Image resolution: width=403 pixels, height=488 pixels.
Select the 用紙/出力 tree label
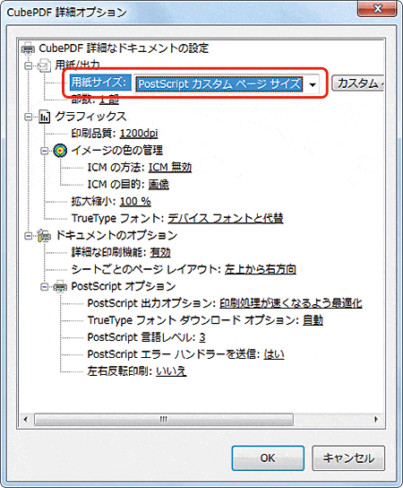coord(77,65)
